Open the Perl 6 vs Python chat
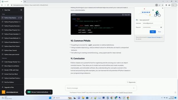Screen dimensions: 178x100 [x=12, y=82]
